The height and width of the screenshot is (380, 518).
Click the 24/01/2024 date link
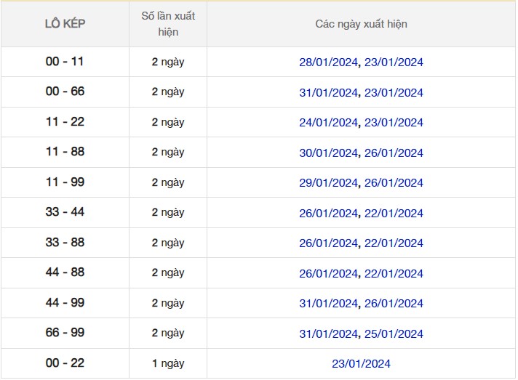[x=328, y=123]
